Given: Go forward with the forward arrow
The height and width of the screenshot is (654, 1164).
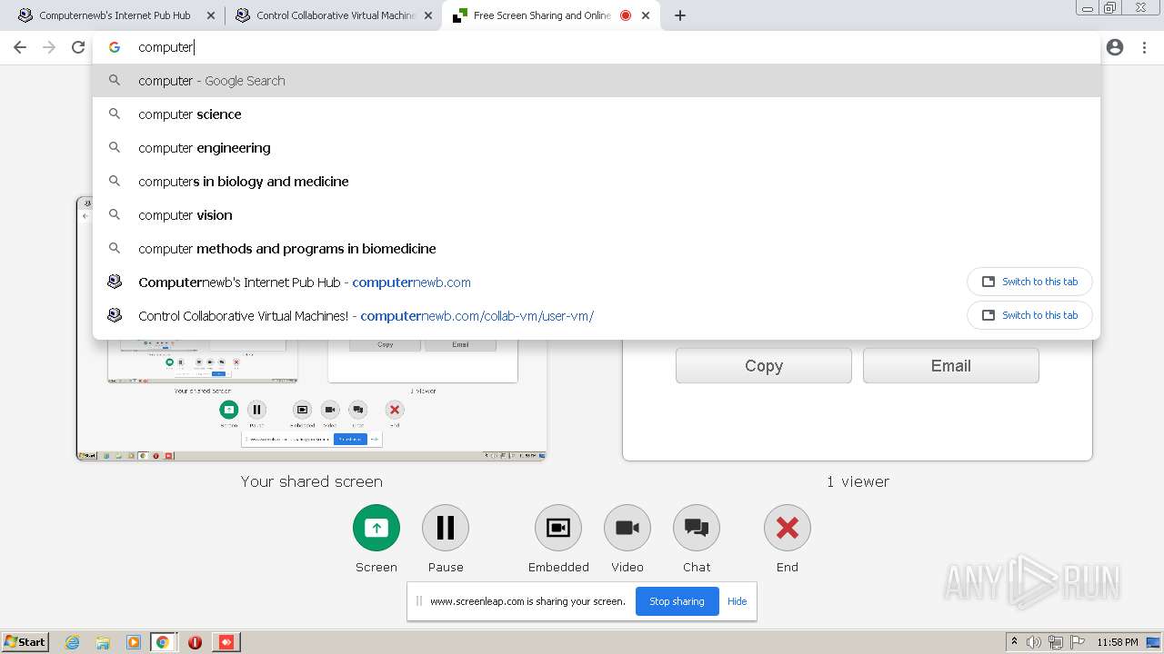Looking at the screenshot, I should [x=49, y=47].
